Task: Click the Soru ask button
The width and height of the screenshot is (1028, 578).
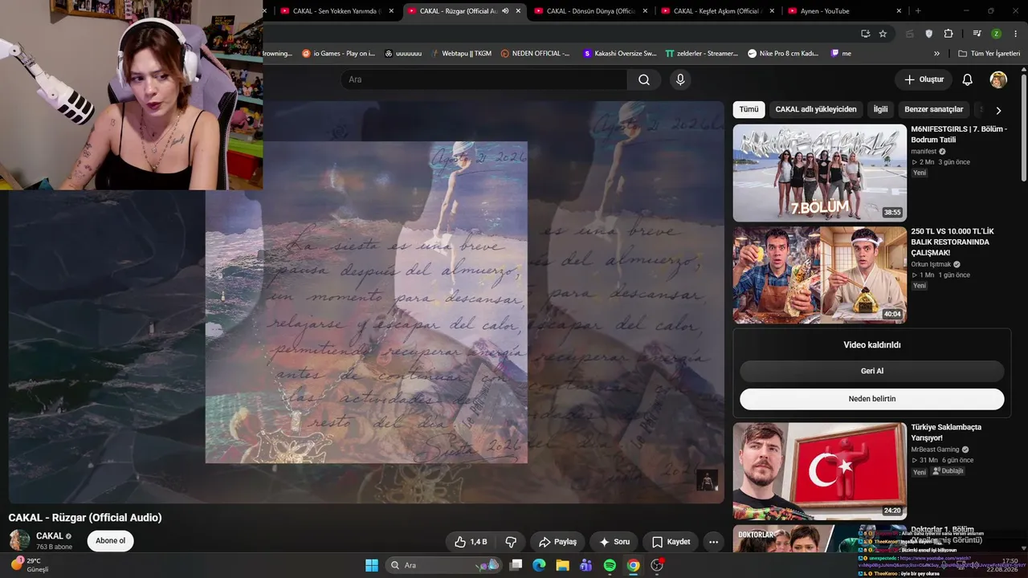Action: [614, 542]
